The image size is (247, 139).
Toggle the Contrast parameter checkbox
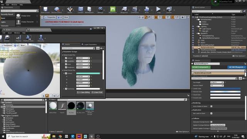pos(66,58)
